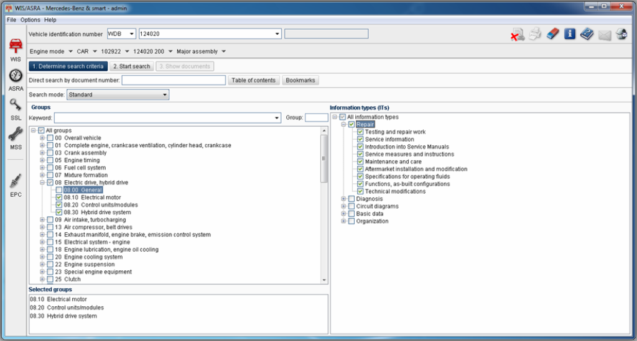Select Organization in information types
The image size is (637, 341).
click(x=372, y=221)
